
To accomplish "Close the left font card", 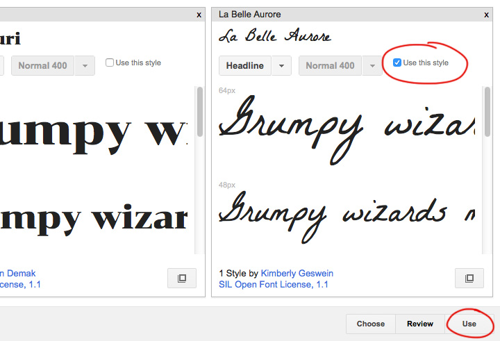I will [x=199, y=15].
